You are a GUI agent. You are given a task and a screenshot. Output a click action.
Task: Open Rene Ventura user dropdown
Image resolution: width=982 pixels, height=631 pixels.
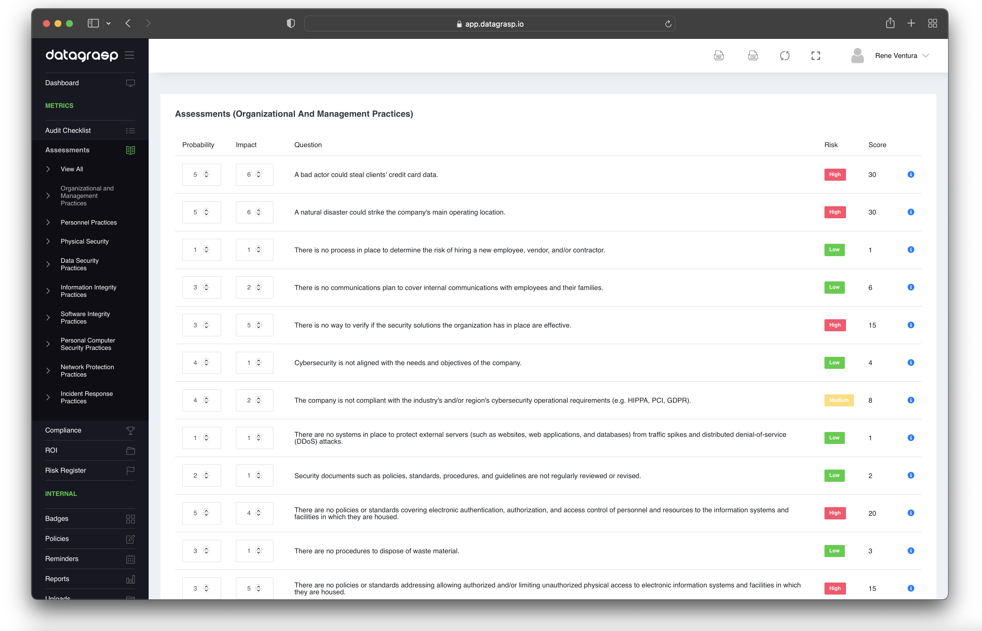pyautogui.click(x=901, y=56)
